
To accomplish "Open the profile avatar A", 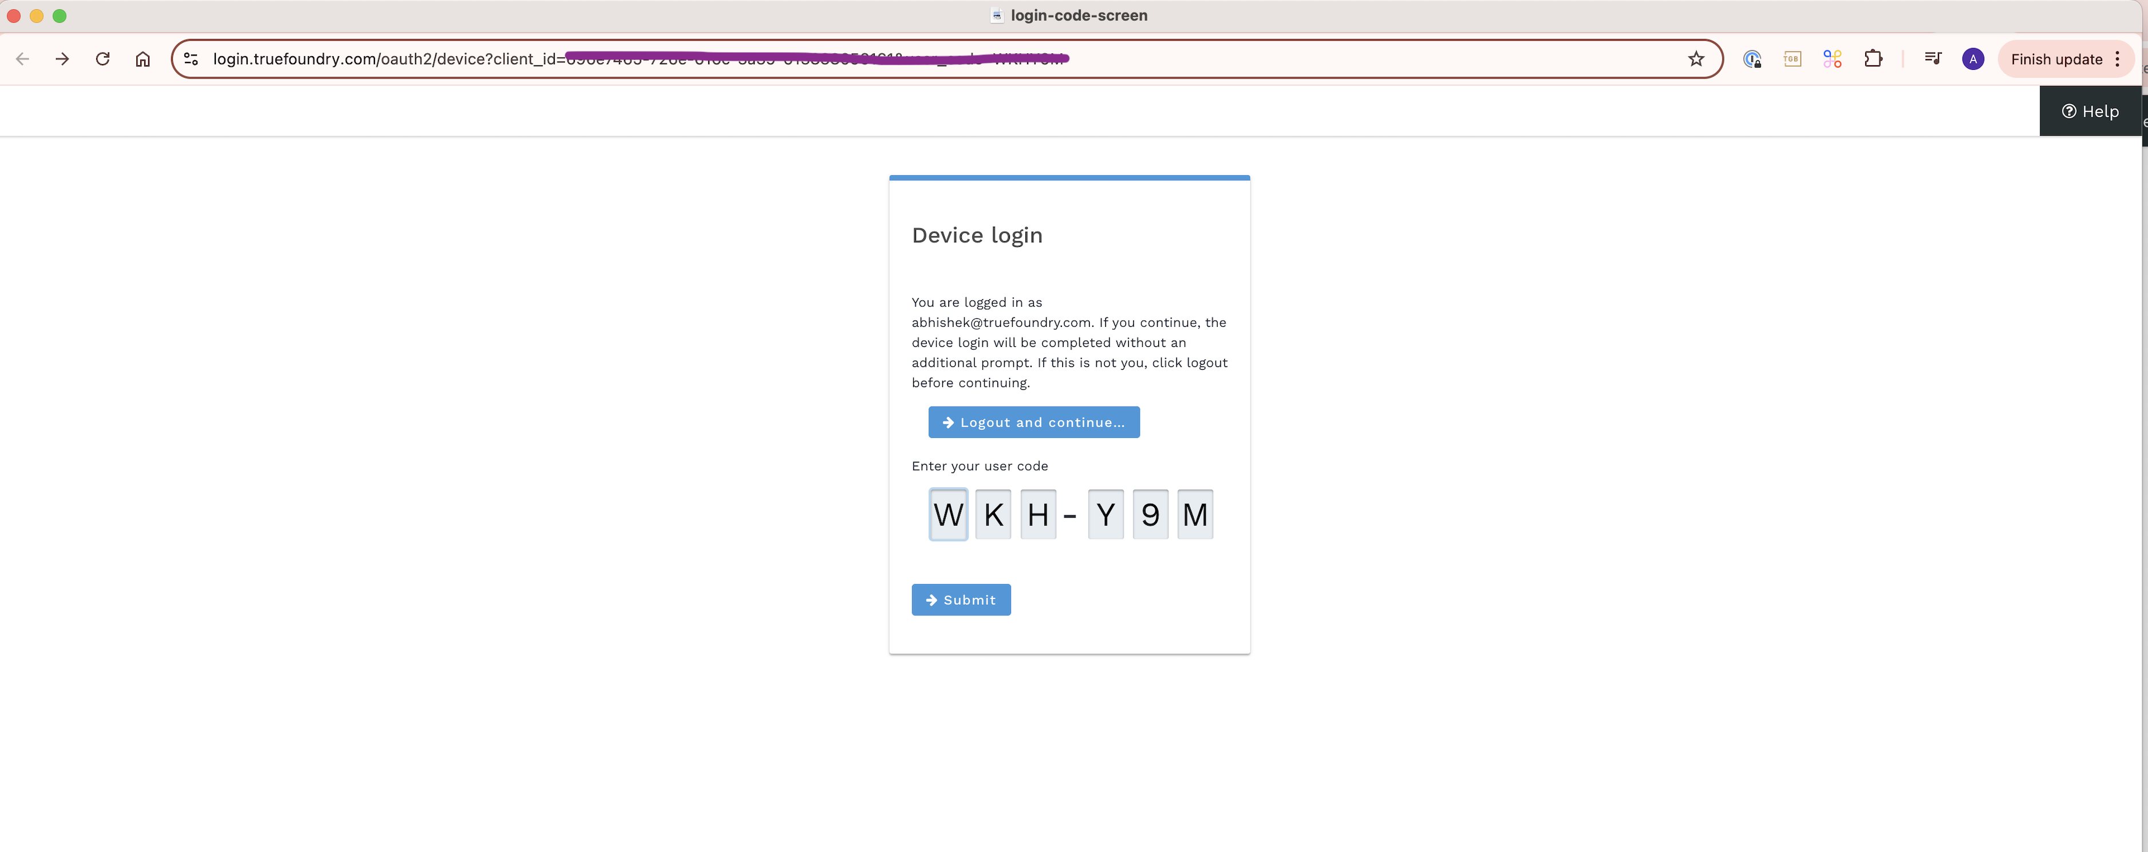I will (x=1972, y=58).
